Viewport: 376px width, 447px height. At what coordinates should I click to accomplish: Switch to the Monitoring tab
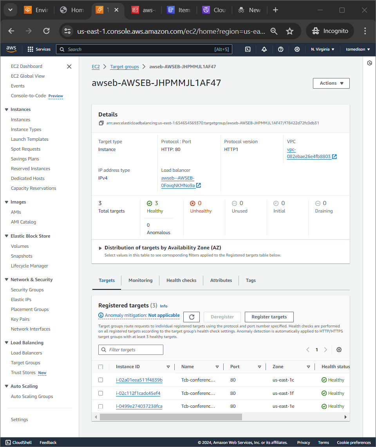141,280
